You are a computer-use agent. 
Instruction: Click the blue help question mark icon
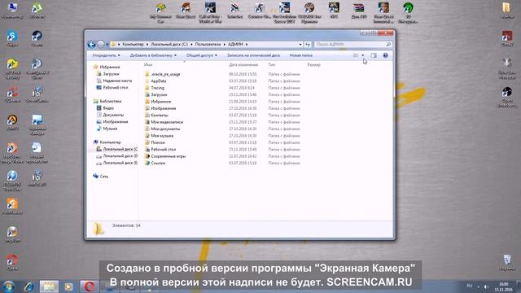[385, 55]
